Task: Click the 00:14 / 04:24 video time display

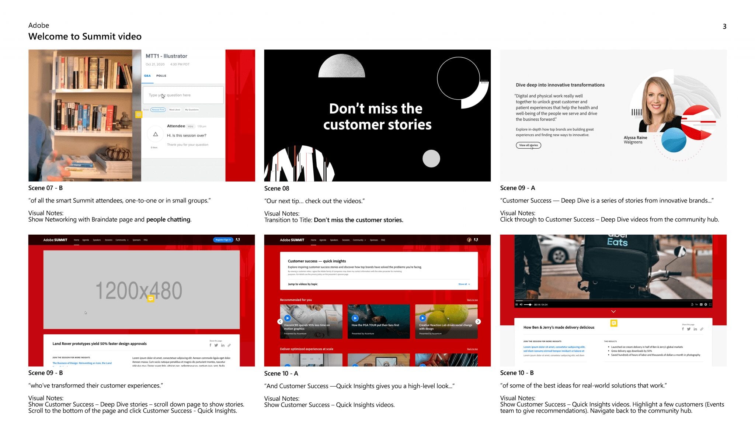Action: [541, 305]
